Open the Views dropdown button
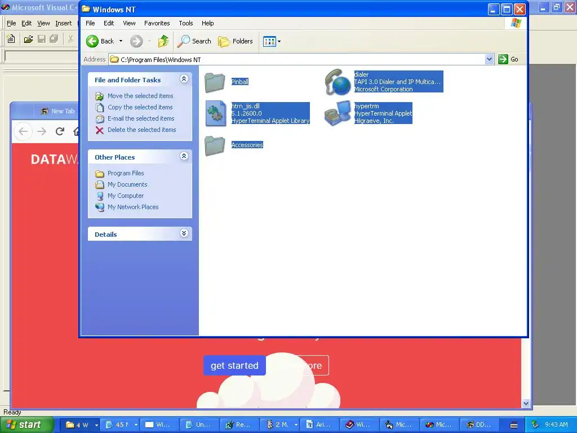 (272, 41)
